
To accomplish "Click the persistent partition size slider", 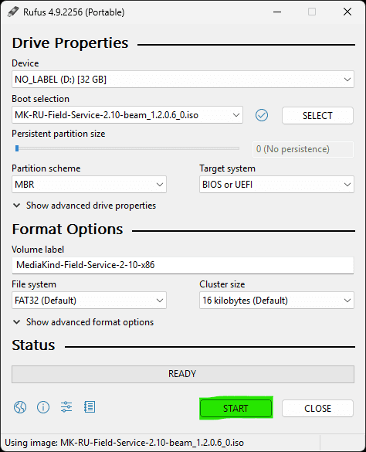I will 127,148.
